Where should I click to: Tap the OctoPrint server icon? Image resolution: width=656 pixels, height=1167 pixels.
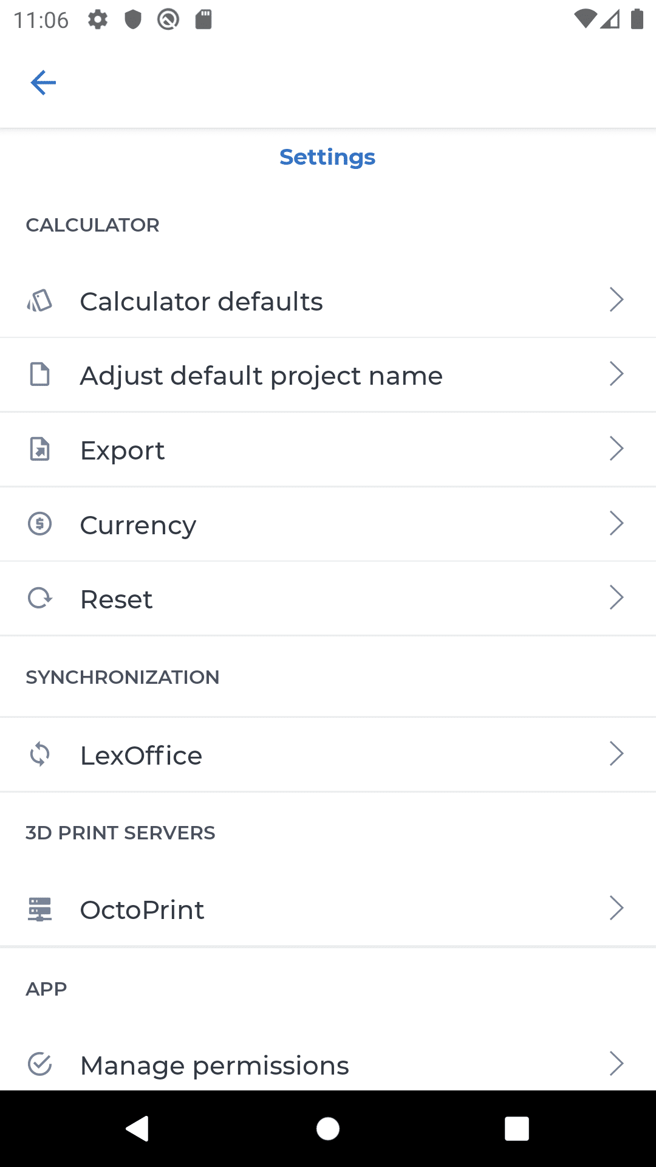point(39,909)
